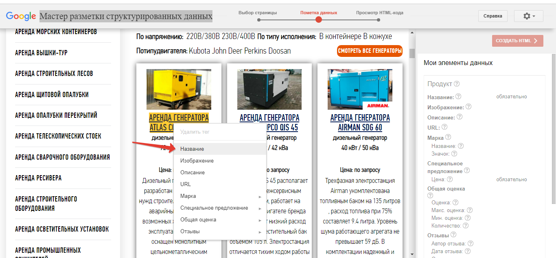The width and height of the screenshot is (556, 258).
Task: Go to Выбор страницы step
Action: pyautogui.click(x=258, y=13)
